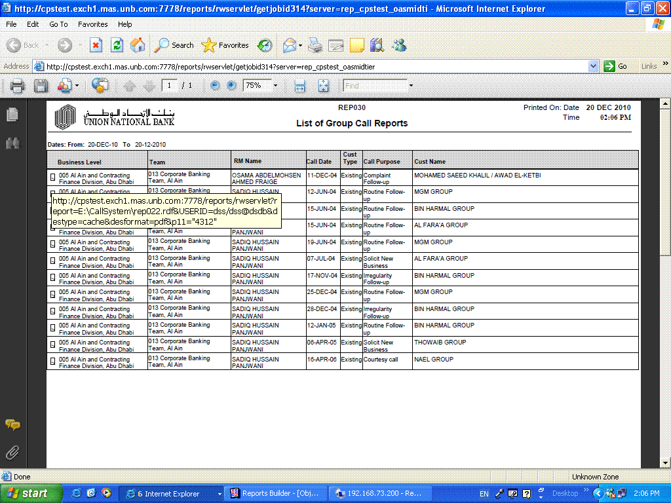Print the PDF using Adobe toolbar printer
Viewport: 671px width, 503px height.
[18, 86]
